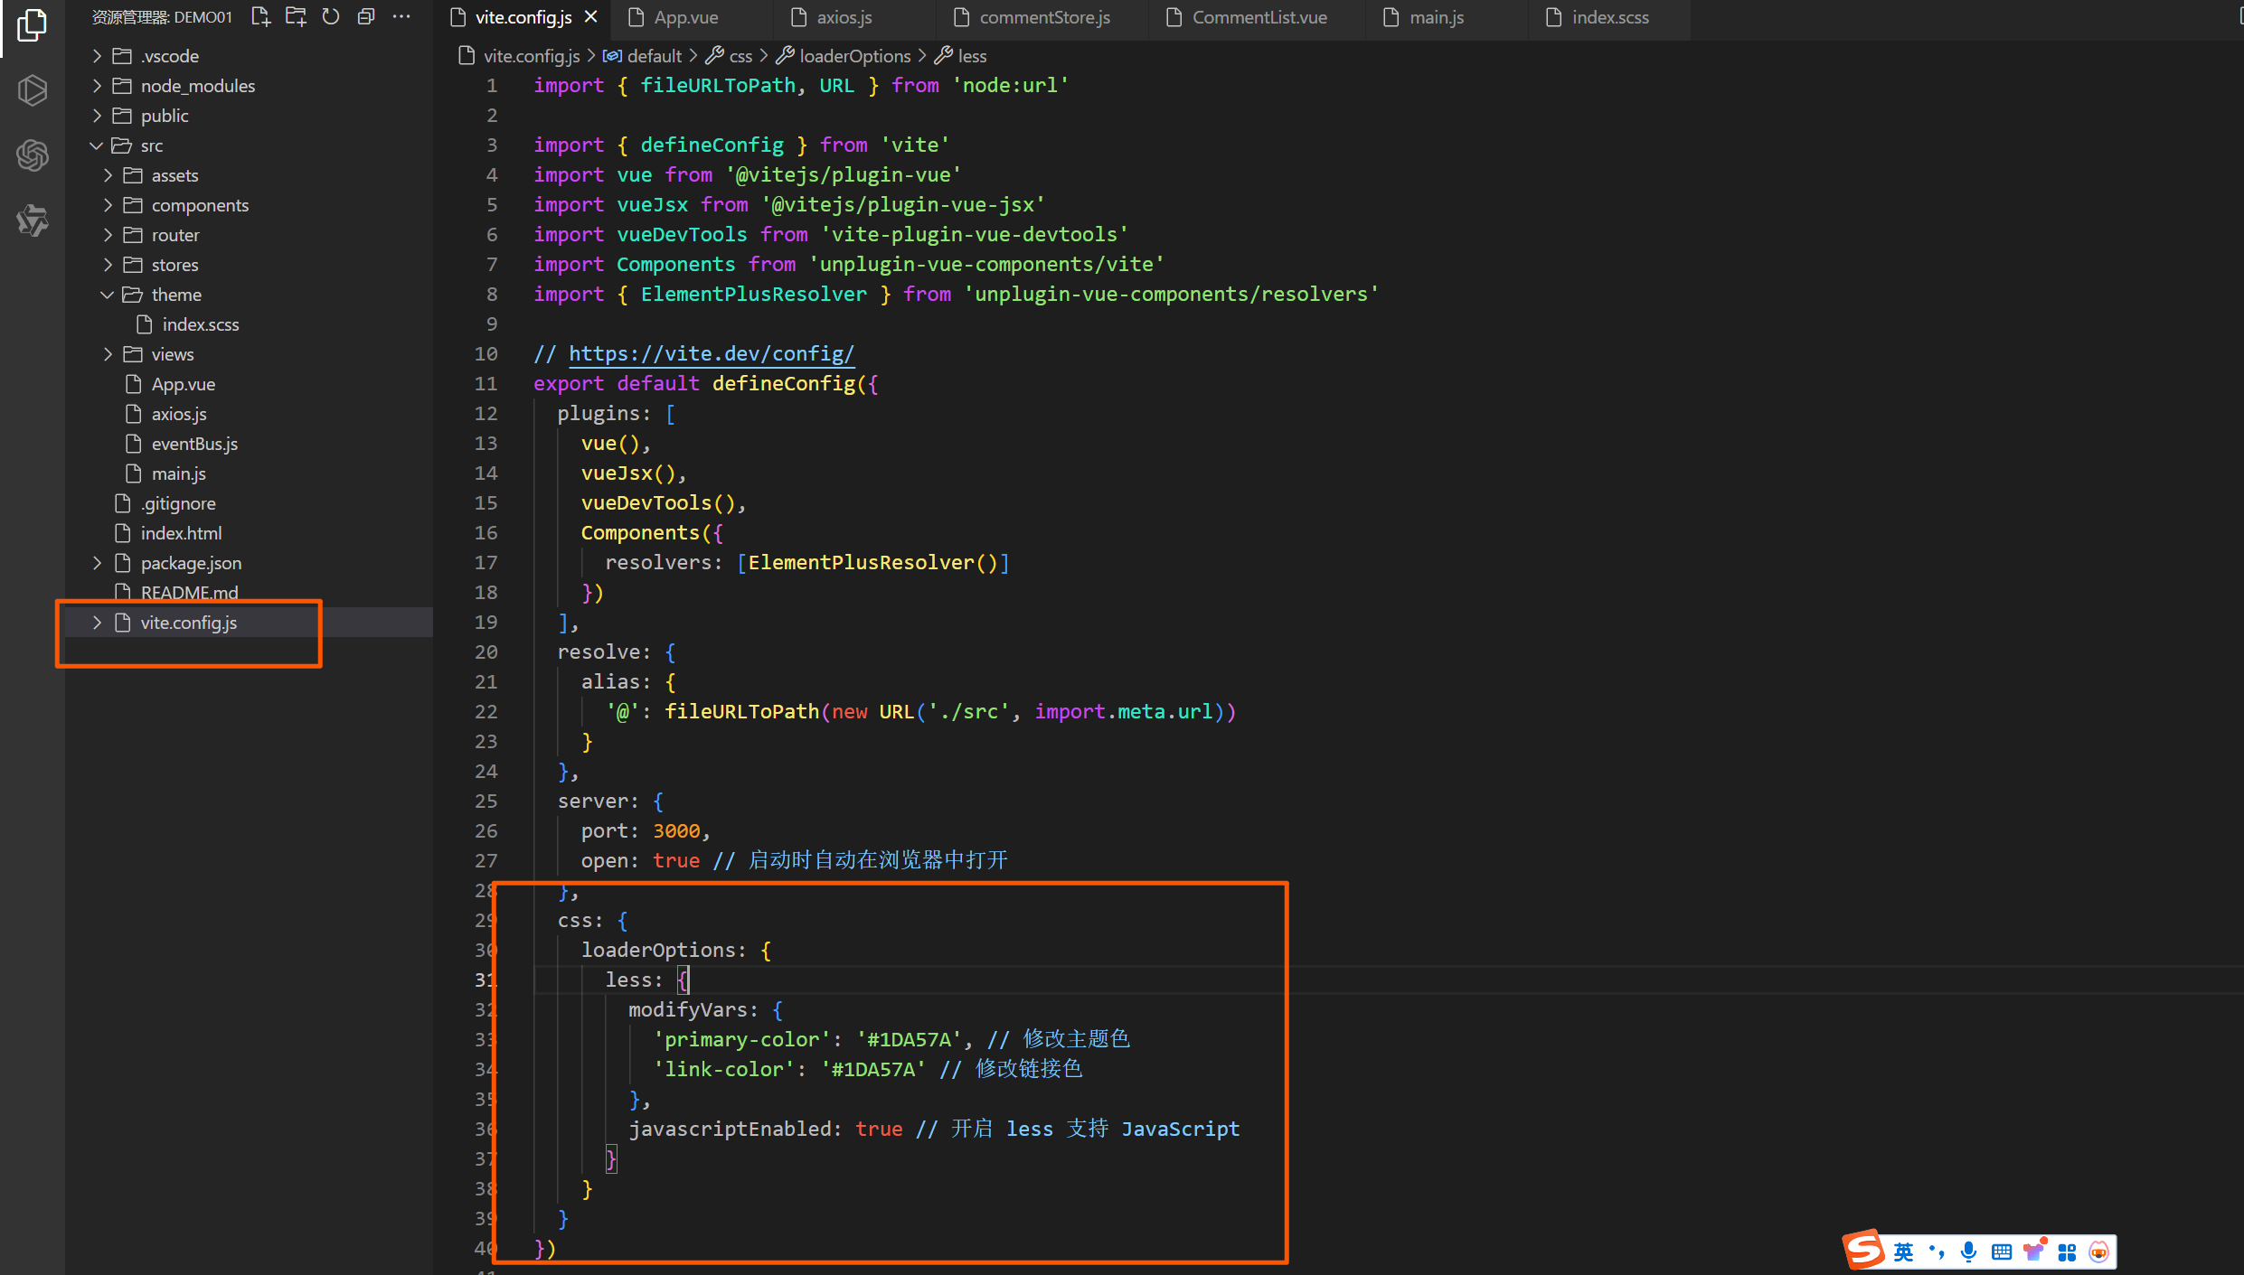The width and height of the screenshot is (2244, 1275).
Task: Open explorer more actions ellipsis menu
Action: click(x=401, y=16)
